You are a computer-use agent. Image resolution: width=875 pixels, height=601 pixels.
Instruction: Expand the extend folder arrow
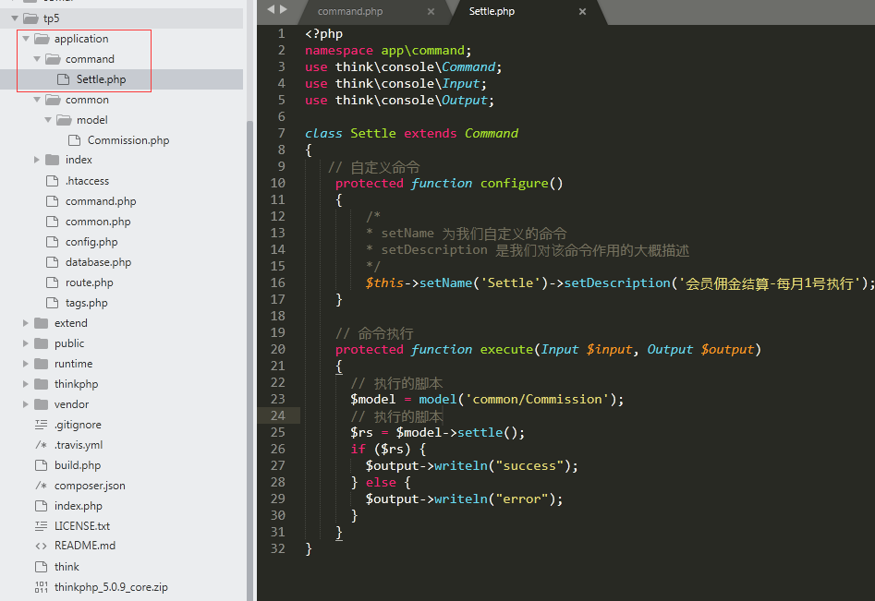tap(26, 323)
